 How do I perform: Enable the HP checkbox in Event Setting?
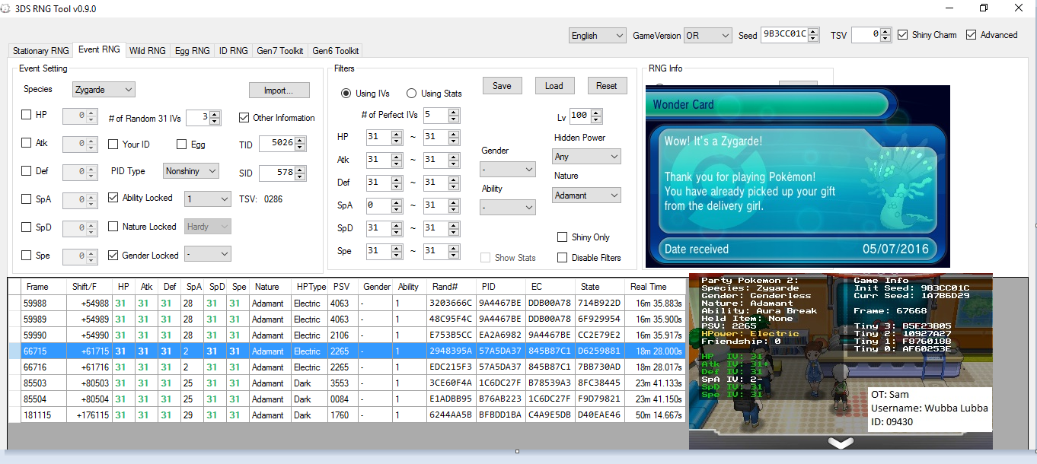(27, 115)
